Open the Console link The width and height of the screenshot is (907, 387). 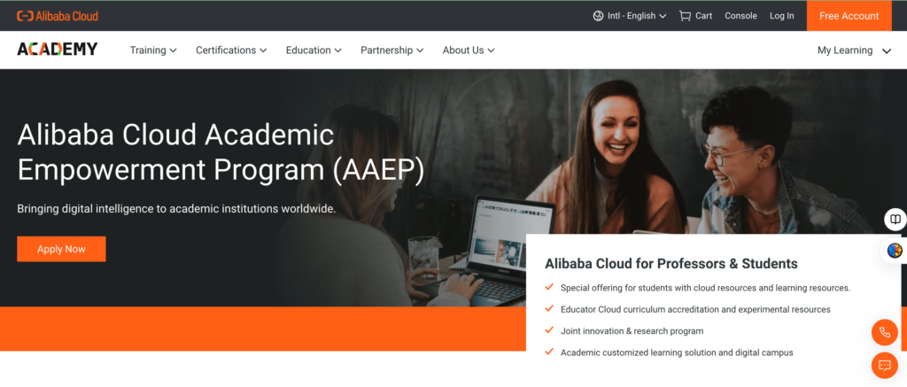[x=741, y=16]
